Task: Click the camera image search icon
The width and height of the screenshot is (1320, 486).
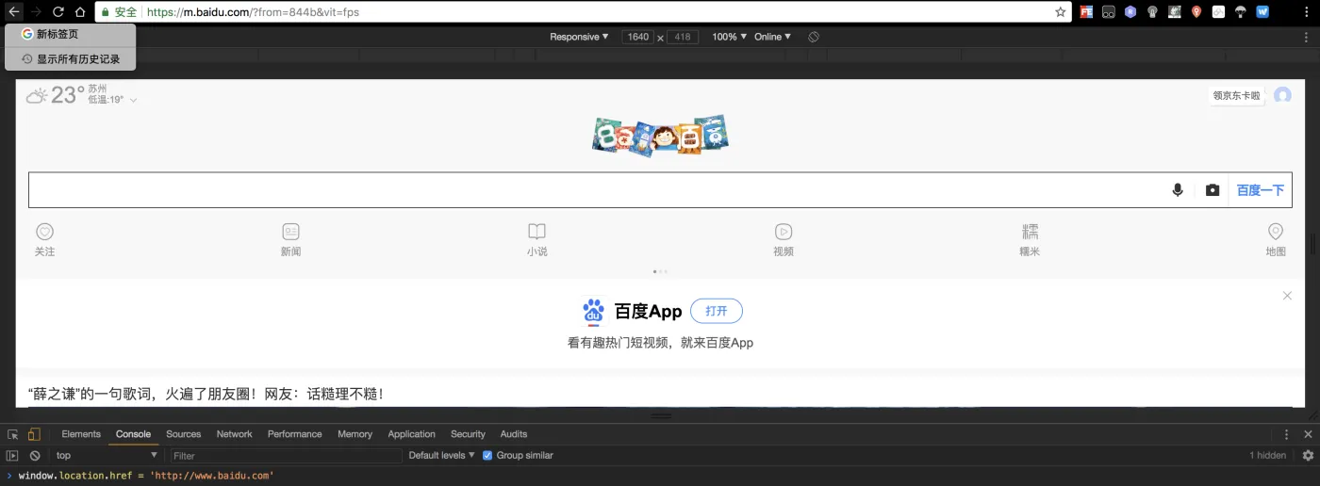Action: coord(1213,190)
